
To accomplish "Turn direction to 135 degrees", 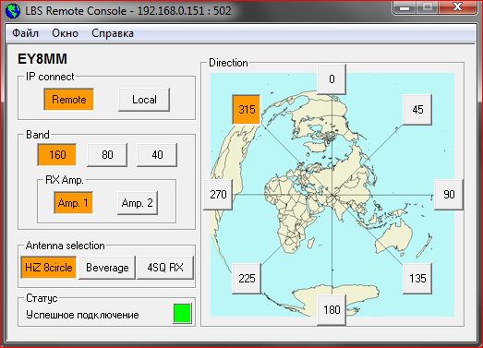I will coord(417,279).
